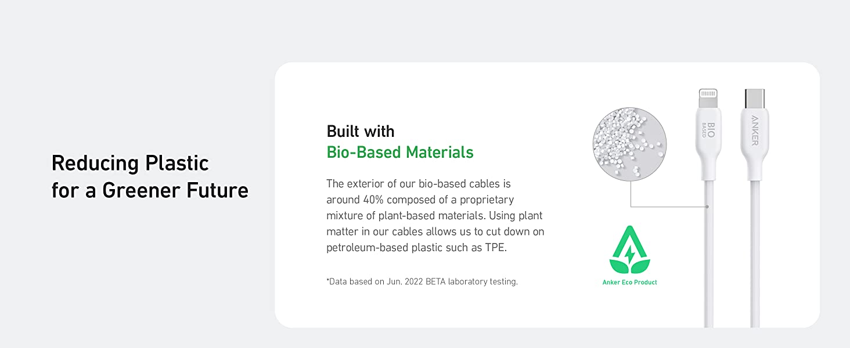Click the small callout dot on the cable
The width and height of the screenshot is (850, 348).
click(708, 206)
